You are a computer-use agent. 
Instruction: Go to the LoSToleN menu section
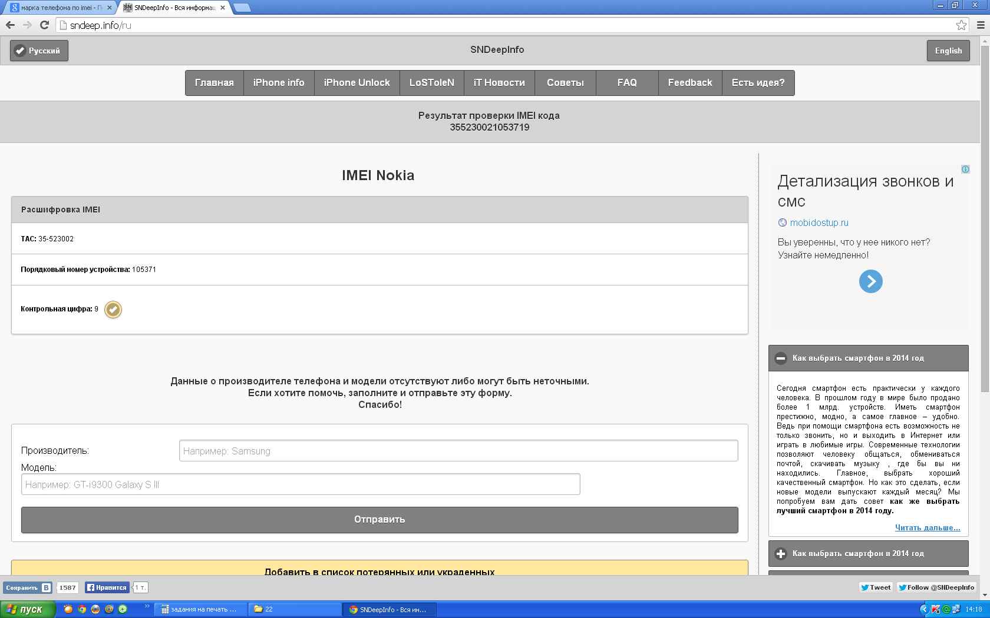[x=431, y=82]
